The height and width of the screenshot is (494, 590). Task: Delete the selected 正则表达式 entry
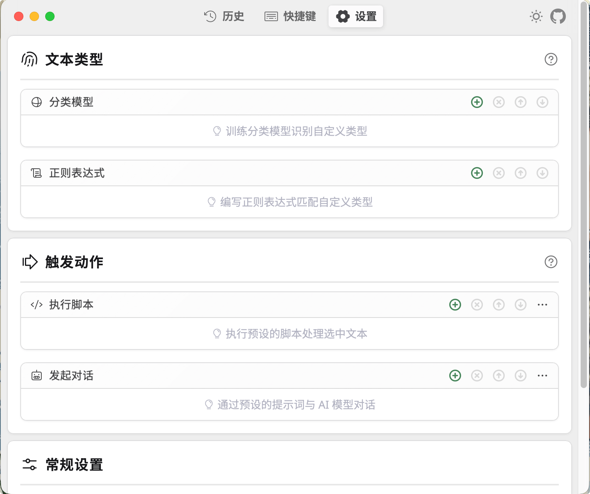pyautogui.click(x=499, y=173)
